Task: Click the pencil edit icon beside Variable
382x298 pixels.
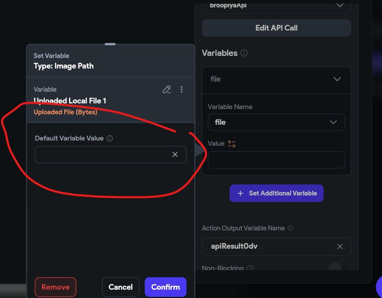Action: [166, 89]
